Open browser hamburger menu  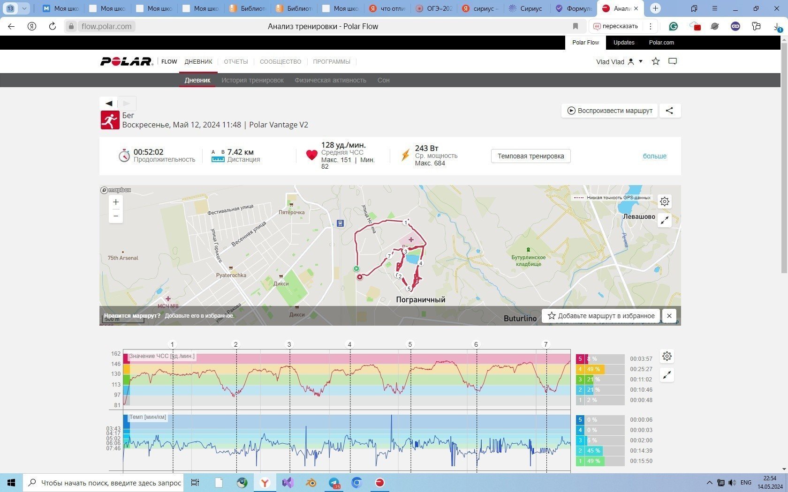pos(715,8)
